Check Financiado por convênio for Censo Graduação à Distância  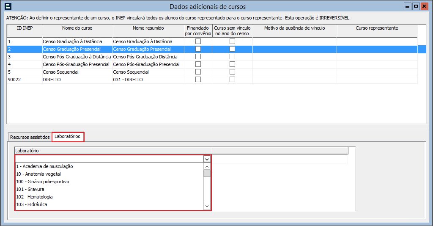point(198,41)
